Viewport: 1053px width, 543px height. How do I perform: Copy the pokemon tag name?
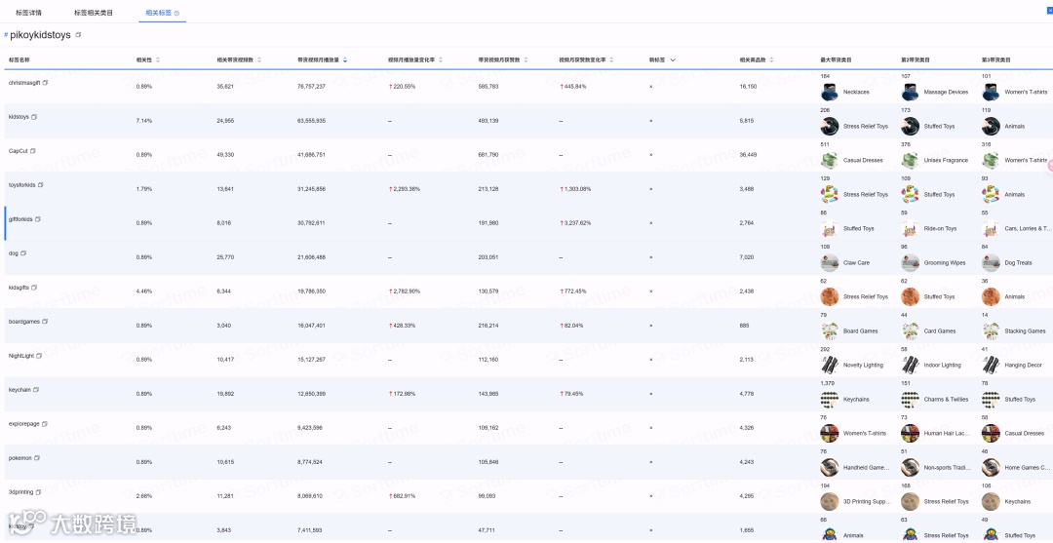pos(38,458)
